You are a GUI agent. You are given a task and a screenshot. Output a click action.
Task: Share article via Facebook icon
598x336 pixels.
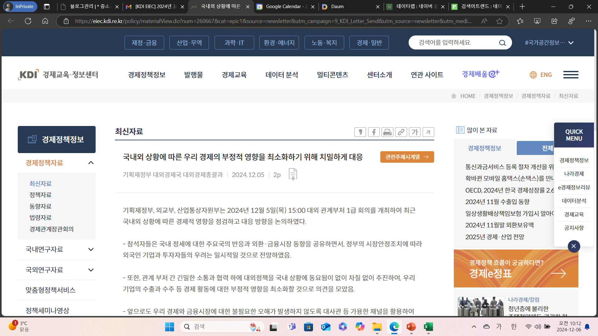point(374,132)
